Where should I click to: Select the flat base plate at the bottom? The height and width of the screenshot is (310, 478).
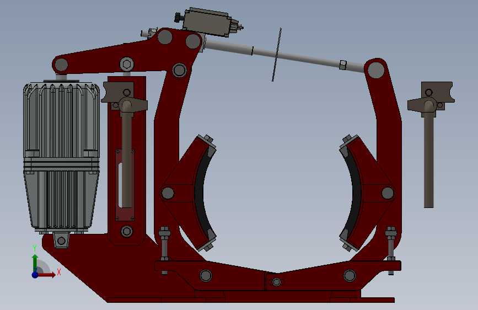[251, 300]
